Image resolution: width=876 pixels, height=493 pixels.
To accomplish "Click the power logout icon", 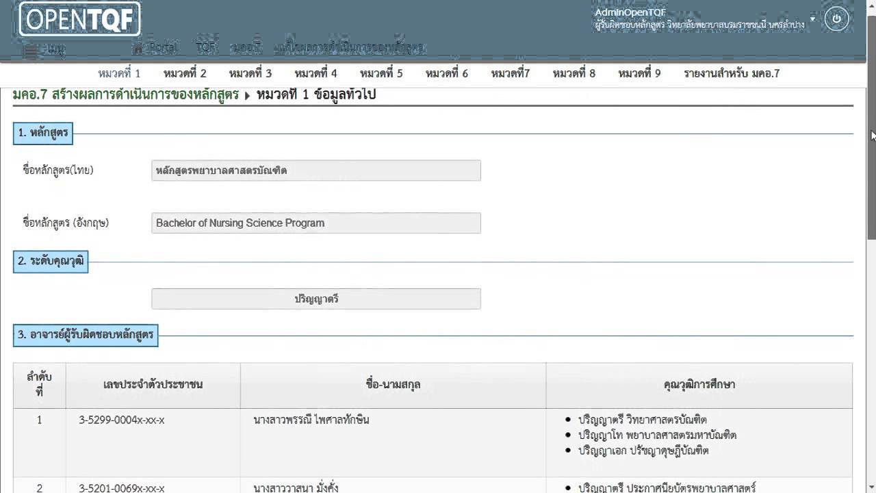I will point(836,18).
